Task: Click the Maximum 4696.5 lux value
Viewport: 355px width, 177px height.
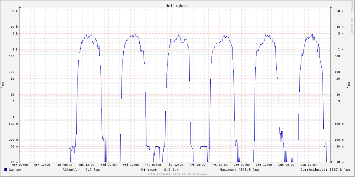Action: tap(248, 170)
